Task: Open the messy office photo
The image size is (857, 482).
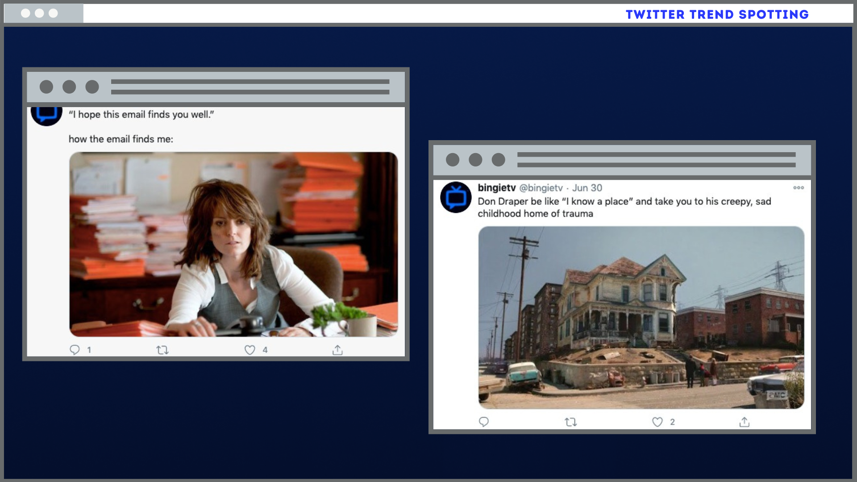Action: pyautogui.click(x=233, y=244)
